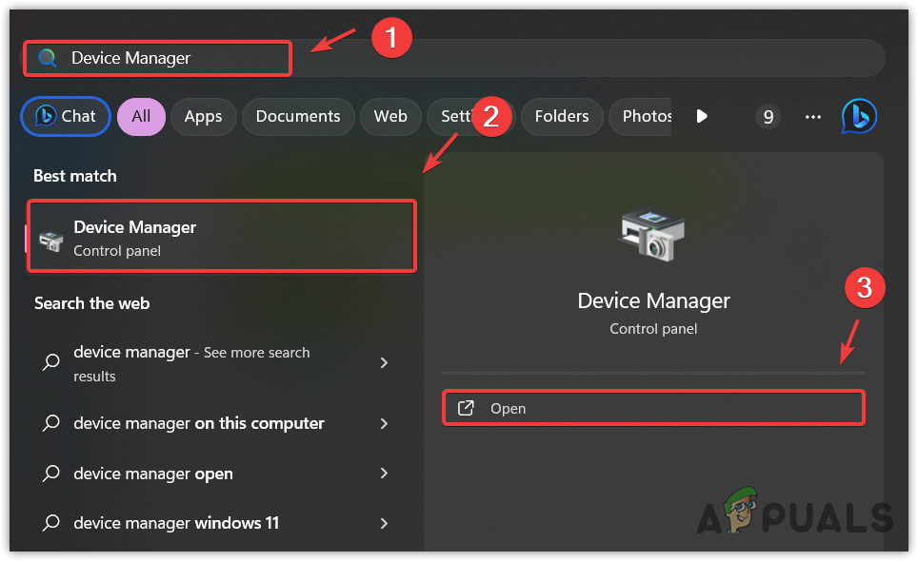The width and height of the screenshot is (918, 561).
Task: Expand 'device manager' see more results chevron
Action: [x=384, y=363]
